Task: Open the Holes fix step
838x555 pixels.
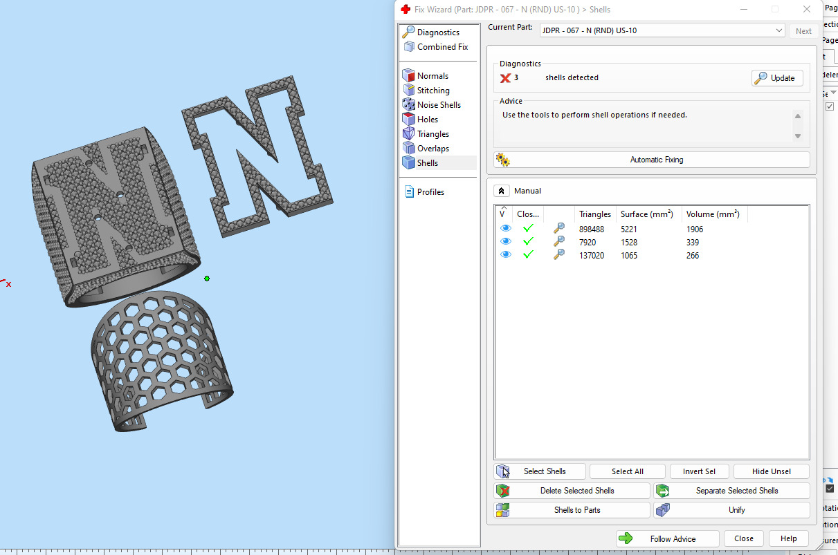Action: [428, 120]
